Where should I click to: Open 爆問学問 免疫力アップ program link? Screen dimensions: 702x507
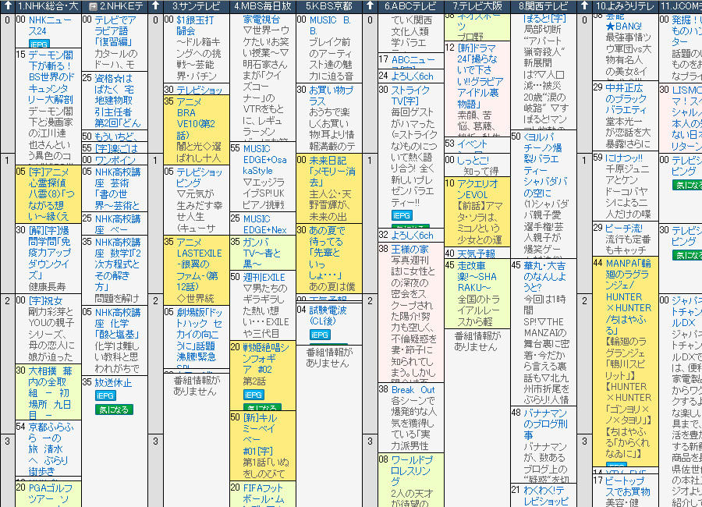tap(50, 253)
